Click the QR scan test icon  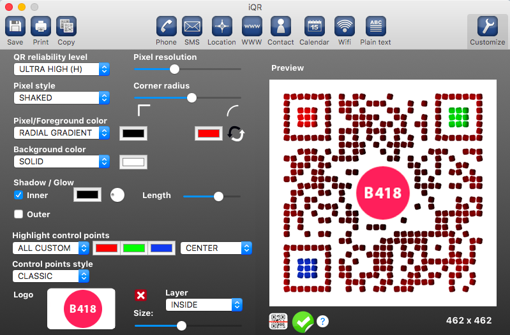point(278,322)
